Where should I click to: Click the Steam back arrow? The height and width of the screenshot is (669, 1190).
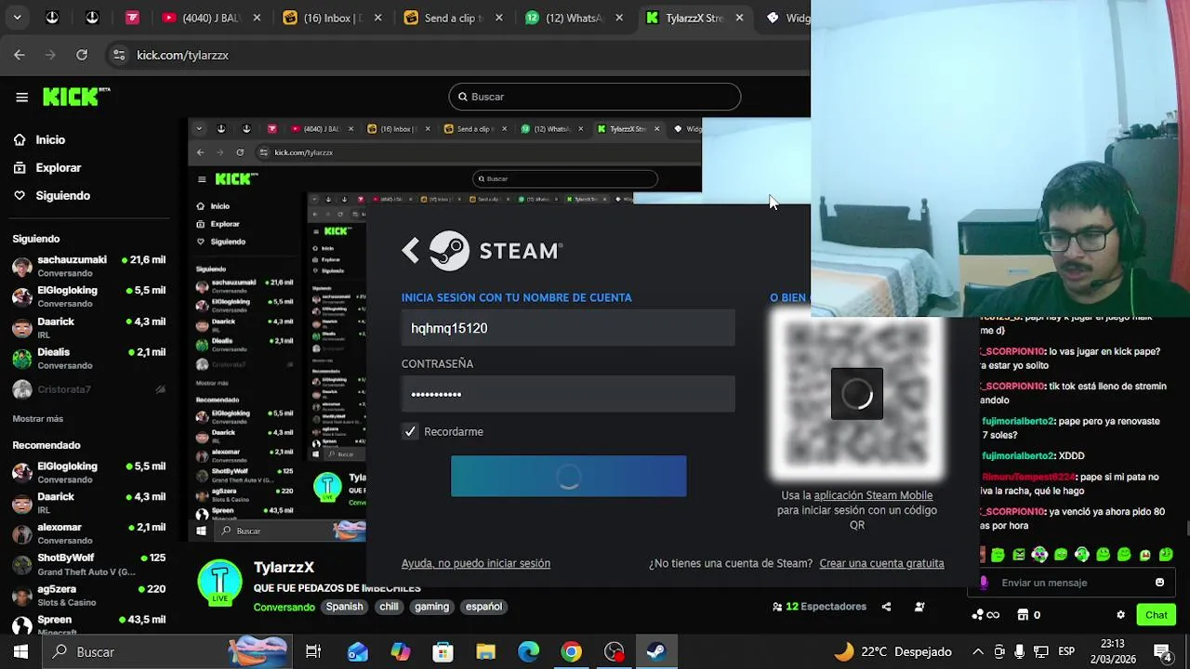(x=411, y=250)
